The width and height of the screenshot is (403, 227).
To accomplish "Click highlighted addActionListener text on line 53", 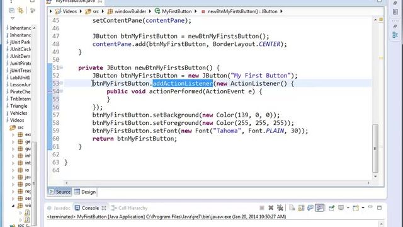I will 183,83.
